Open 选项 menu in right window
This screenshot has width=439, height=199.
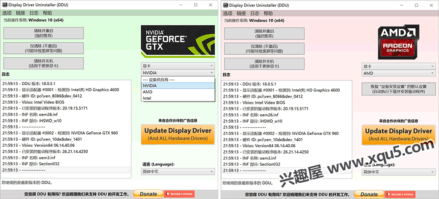[228, 13]
